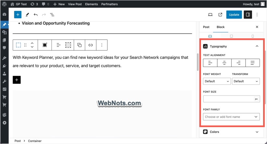Click the Update button
Viewport: 267px width, 144px height.
coord(234,15)
